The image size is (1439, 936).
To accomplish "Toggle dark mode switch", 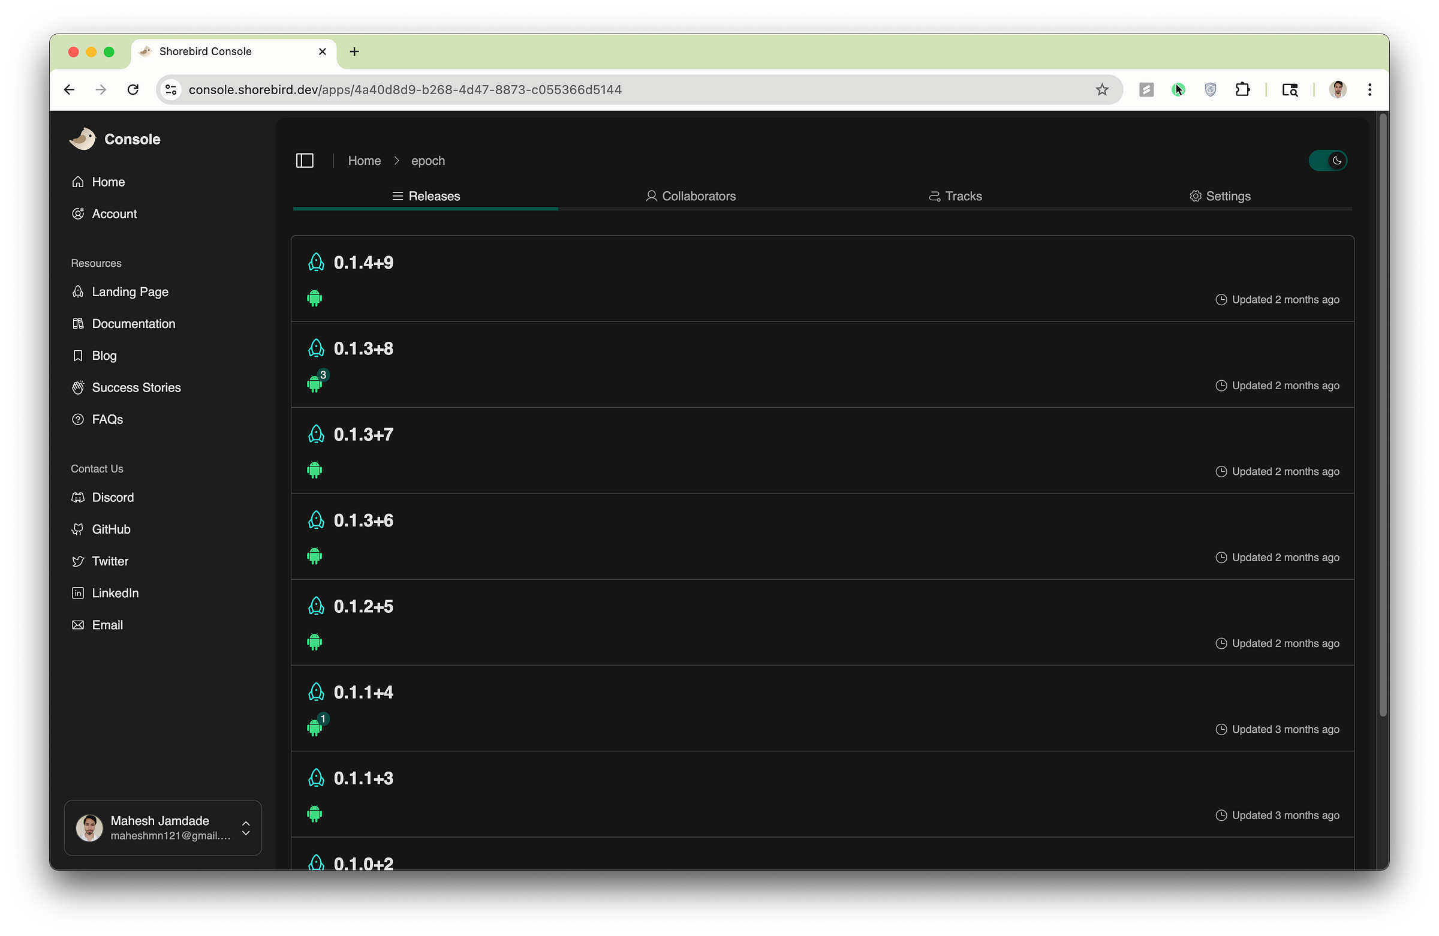I will 1327,161.
